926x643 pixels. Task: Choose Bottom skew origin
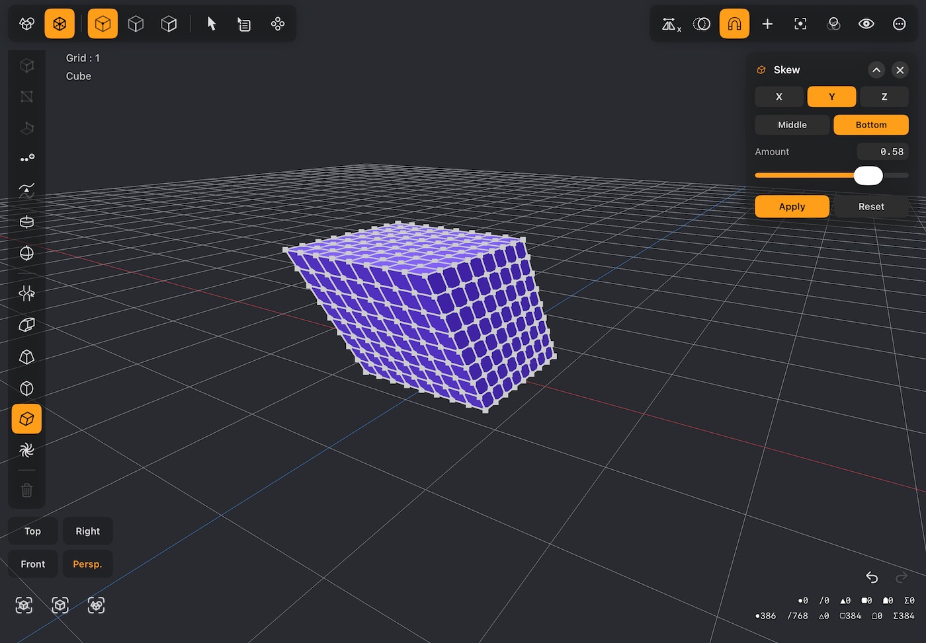871,125
